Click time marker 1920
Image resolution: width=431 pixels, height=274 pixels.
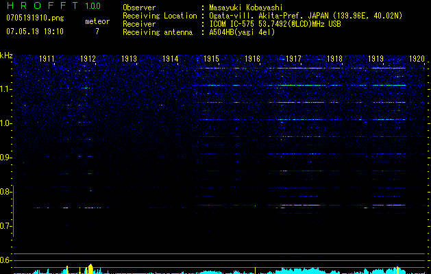point(417,58)
